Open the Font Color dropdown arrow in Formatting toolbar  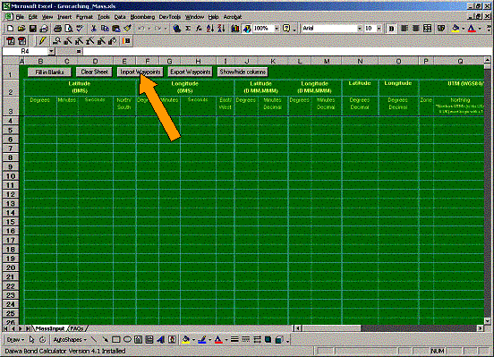pyautogui.click(x=480, y=29)
